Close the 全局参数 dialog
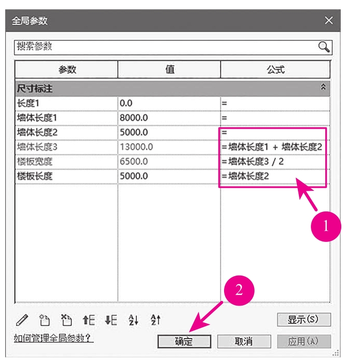 [328, 21]
